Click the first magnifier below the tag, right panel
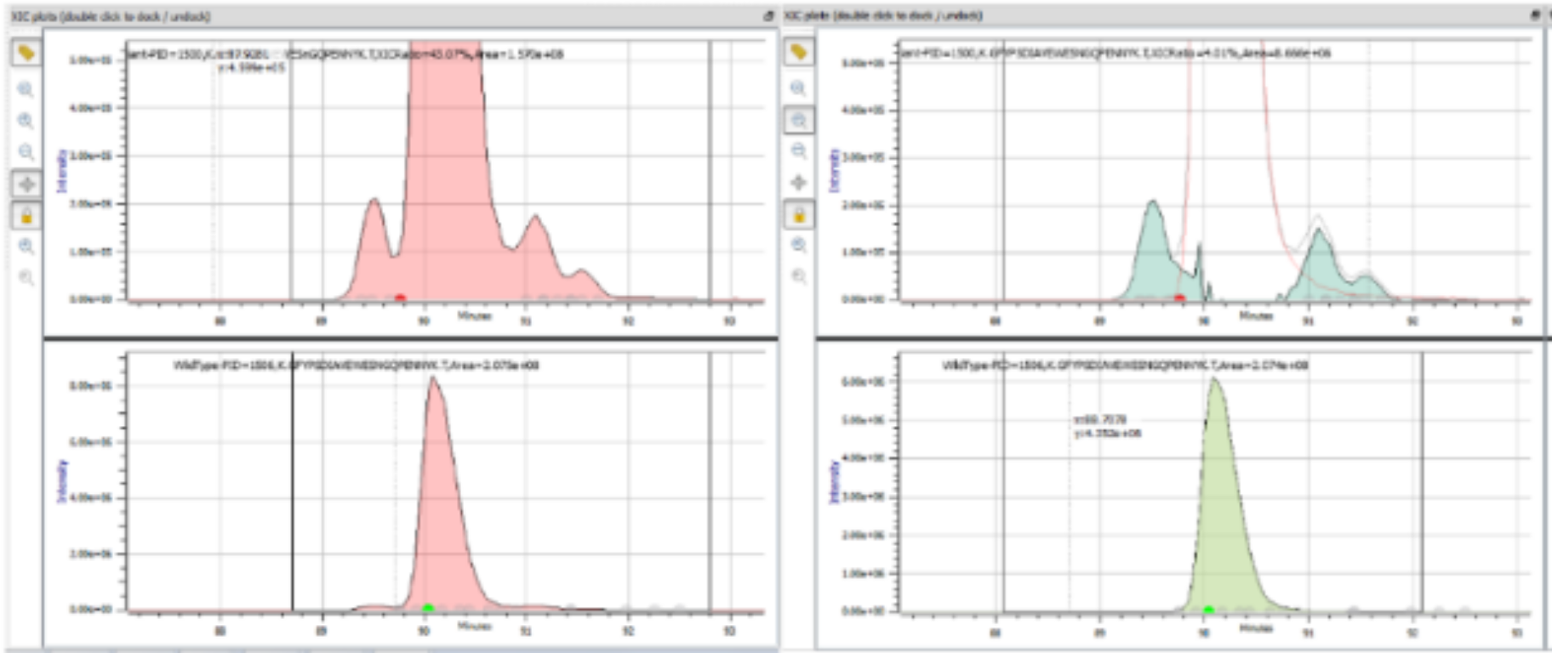 point(798,88)
